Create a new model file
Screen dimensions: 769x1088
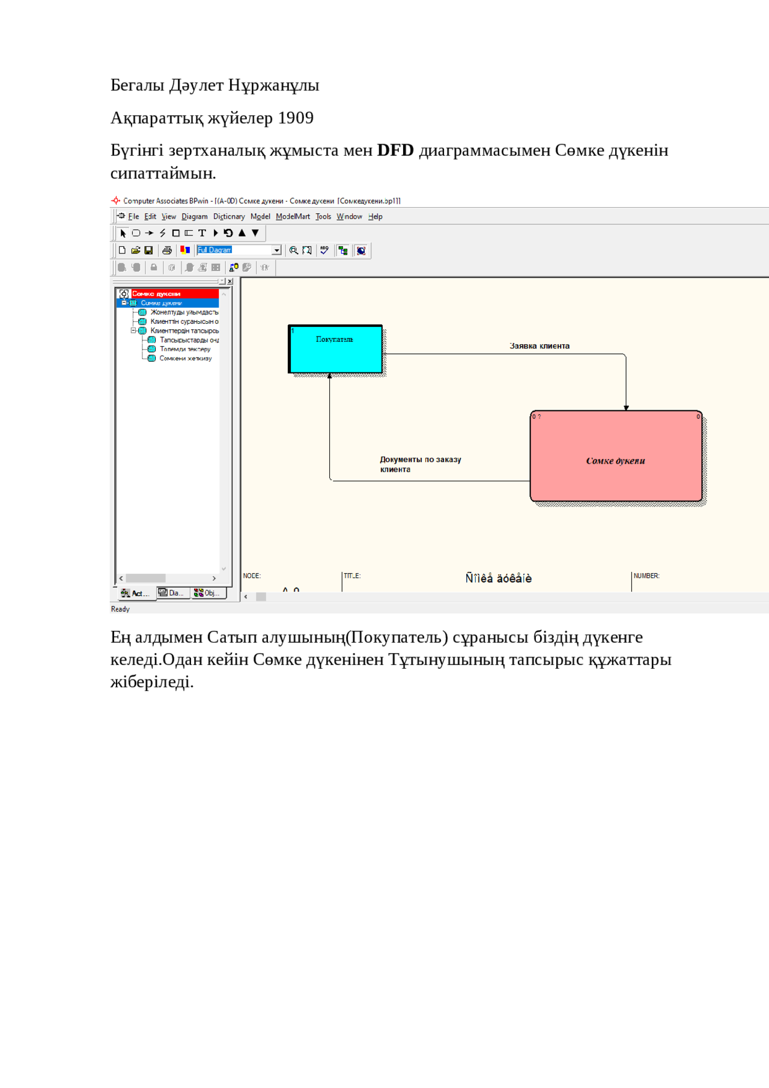click(x=123, y=251)
